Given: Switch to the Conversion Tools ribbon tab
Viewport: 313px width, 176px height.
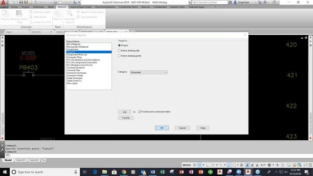Looking at the screenshot, I should tap(128, 7).
